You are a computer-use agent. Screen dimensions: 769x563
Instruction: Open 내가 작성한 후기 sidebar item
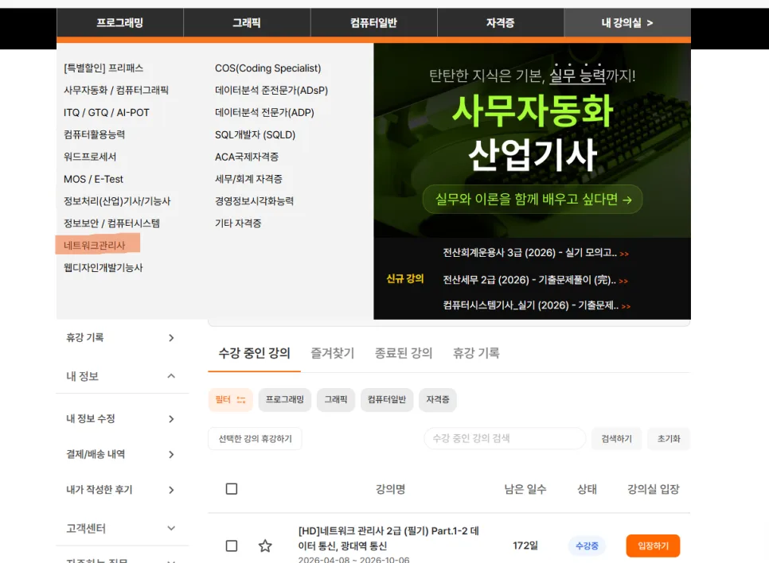122,490
